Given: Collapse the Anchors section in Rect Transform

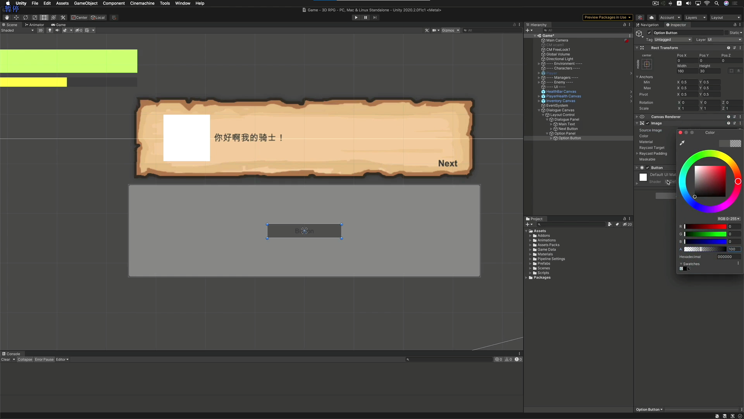Looking at the screenshot, I should 637,77.
